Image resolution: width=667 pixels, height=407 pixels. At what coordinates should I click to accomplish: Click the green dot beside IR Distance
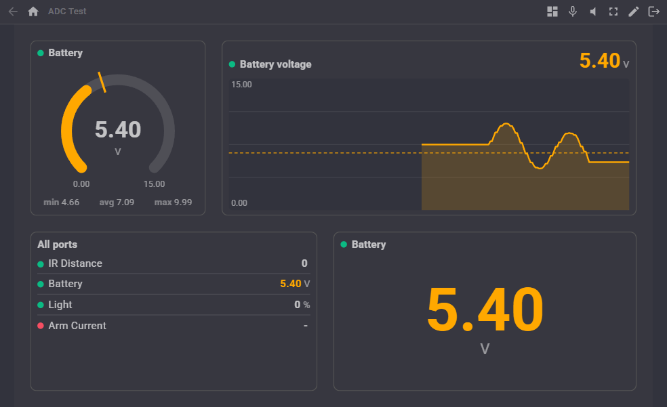tap(41, 264)
